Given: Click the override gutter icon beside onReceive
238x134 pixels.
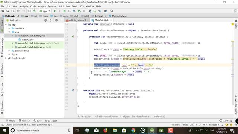Looking at the screenshot, I should click(73, 36).
